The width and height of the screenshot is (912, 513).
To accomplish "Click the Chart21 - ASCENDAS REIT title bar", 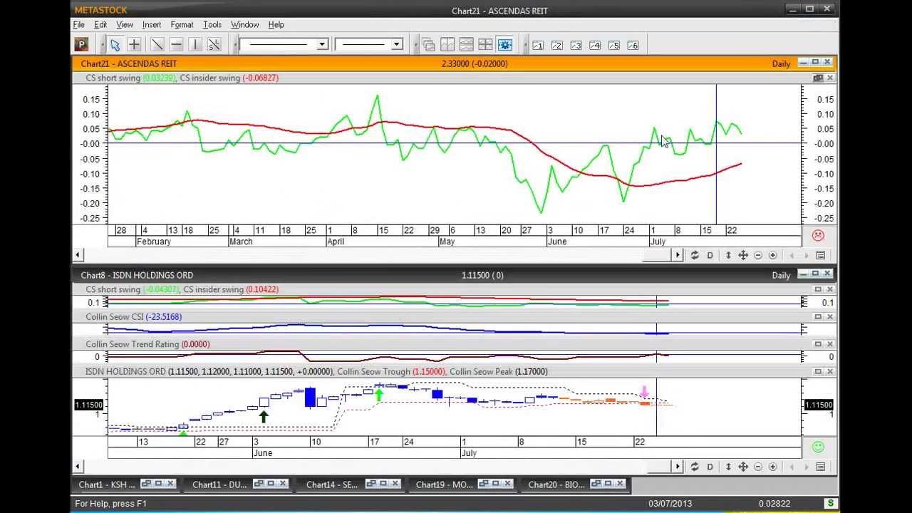I will pyautogui.click(x=455, y=63).
